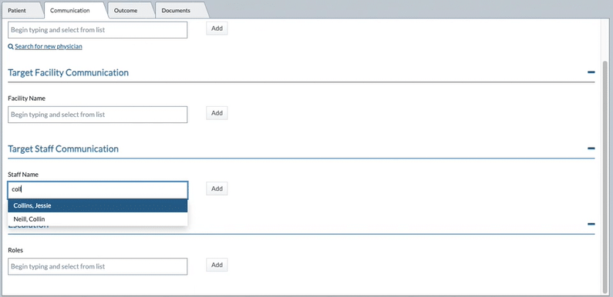Open the Search for new physician link

pos(49,46)
